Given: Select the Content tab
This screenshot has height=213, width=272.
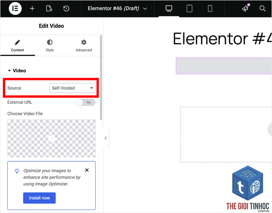Looking at the screenshot, I should coord(17,45).
